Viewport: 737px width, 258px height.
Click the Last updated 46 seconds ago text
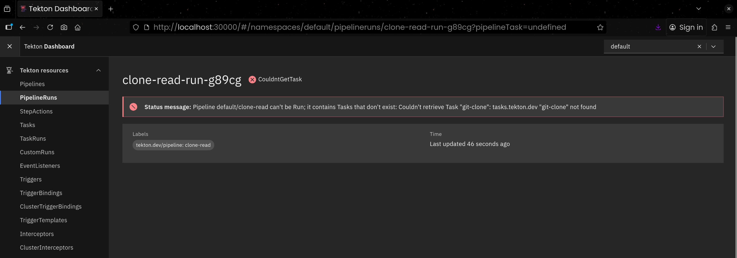pos(470,144)
